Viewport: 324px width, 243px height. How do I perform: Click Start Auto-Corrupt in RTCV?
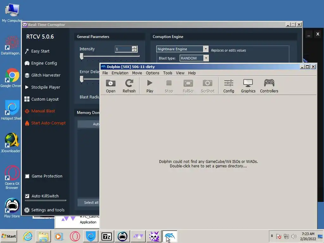45,123
